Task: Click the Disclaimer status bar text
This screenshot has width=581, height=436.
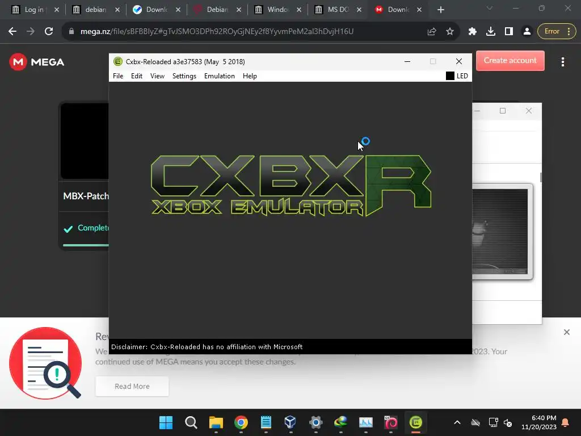Action: 207,347
